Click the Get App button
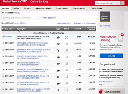The image size is (128, 94). (111, 56)
